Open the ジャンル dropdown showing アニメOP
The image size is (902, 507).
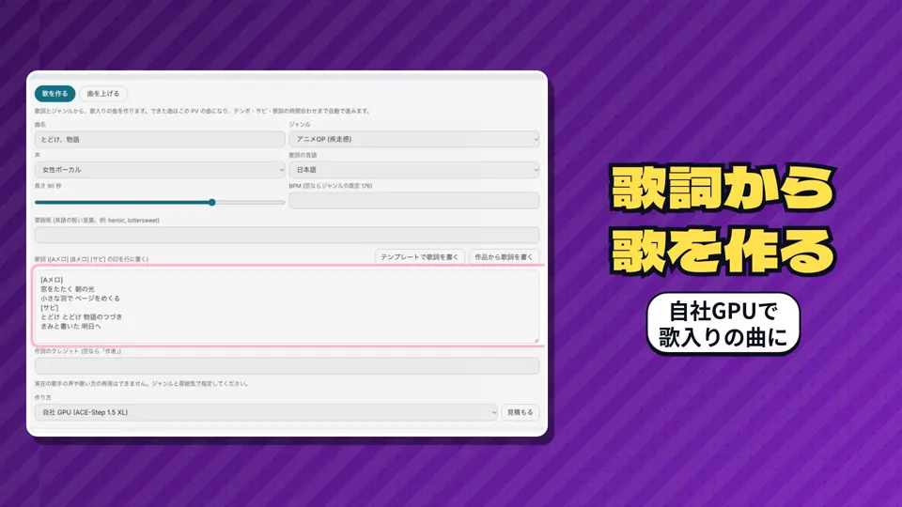coord(414,139)
